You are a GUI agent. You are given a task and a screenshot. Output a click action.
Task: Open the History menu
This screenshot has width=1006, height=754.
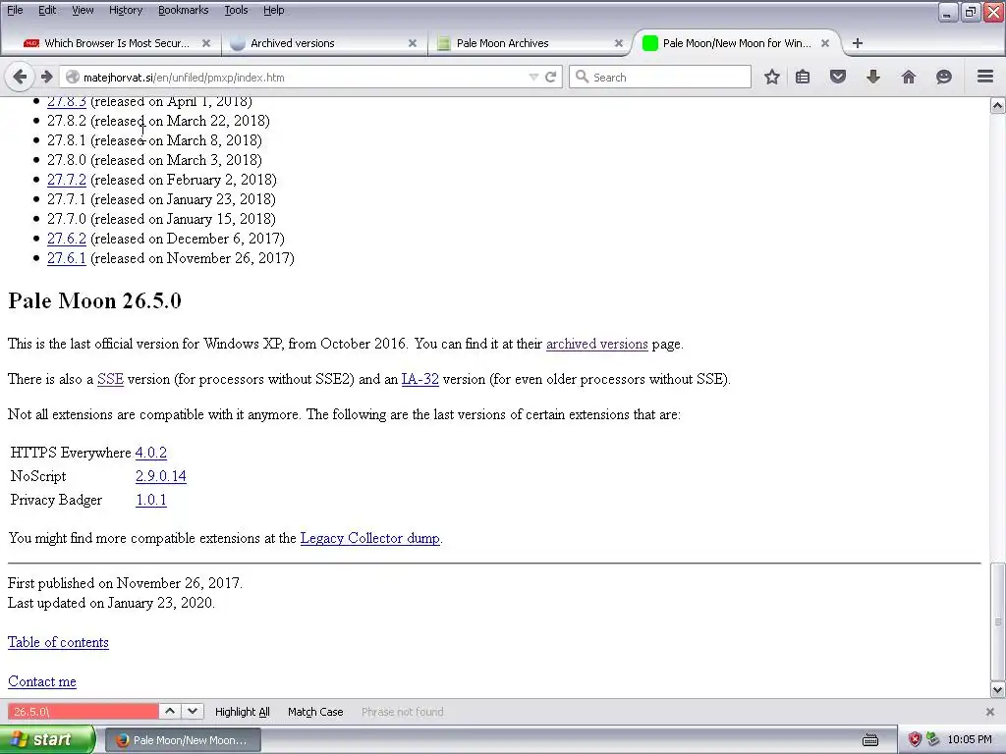[125, 10]
